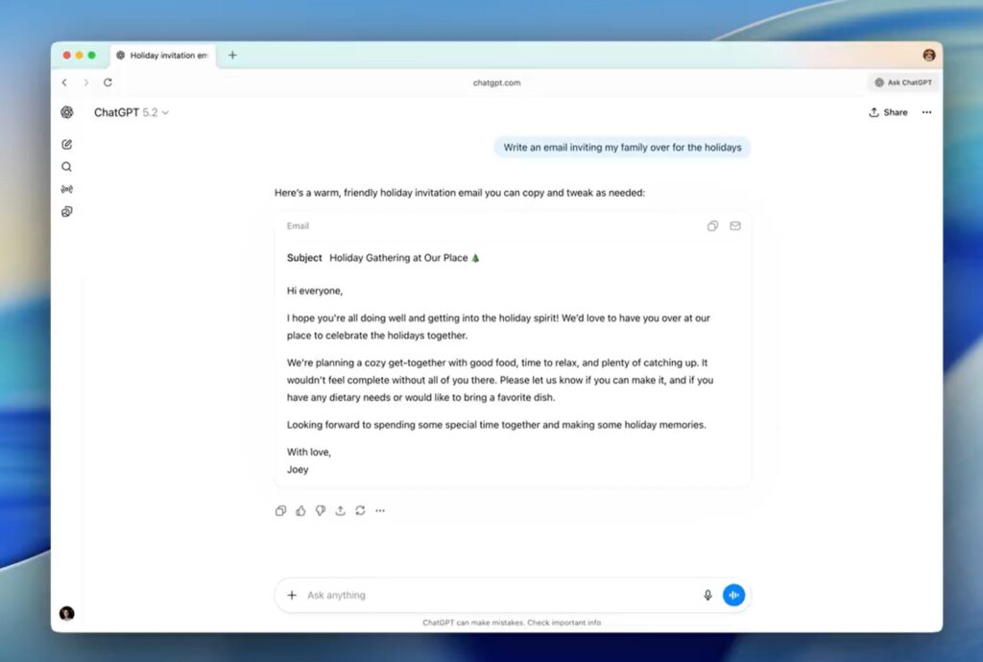983x662 pixels.
Task: Start a new chat from the sidebar
Action: click(66, 145)
